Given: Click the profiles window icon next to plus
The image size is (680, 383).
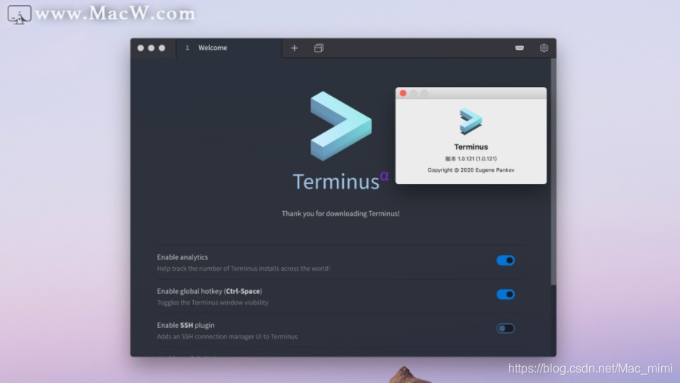Looking at the screenshot, I should point(319,48).
